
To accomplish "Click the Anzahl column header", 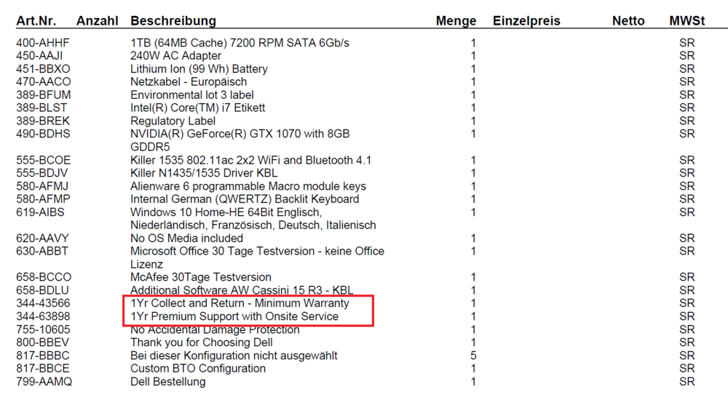I will [x=97, y=21].
